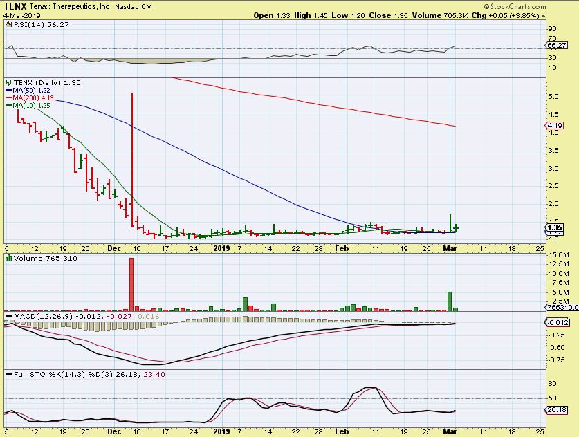
Task: Click the MA(50) 1.22 legend entry
Action: click(x=31, y=90)
